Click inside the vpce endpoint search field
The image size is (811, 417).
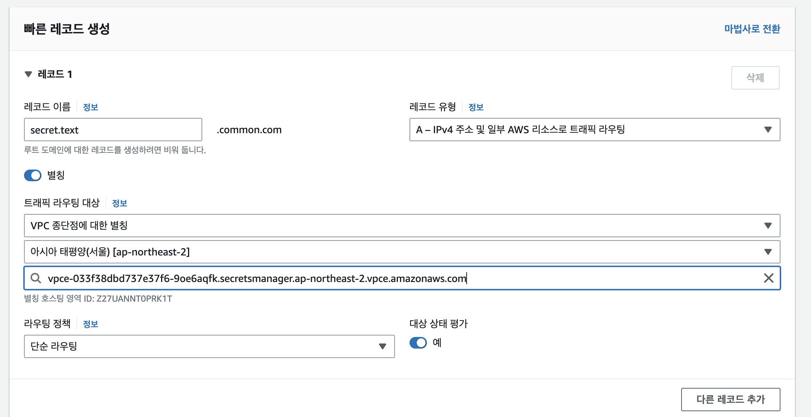(400, 278)
